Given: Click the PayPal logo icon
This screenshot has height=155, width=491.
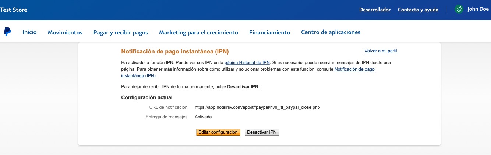Looking at the screenshot, I should point(7,32).
